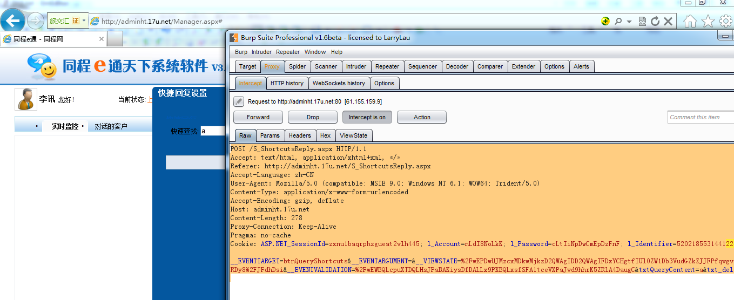Open the WebSockets history sub-tab

339,83
